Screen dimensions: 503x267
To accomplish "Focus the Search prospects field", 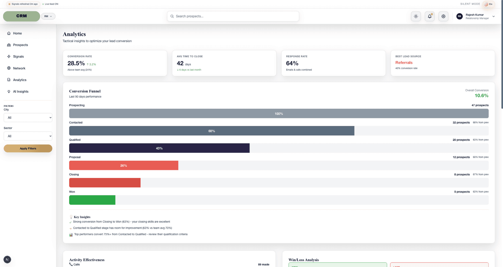I will (x=233, y=16).
